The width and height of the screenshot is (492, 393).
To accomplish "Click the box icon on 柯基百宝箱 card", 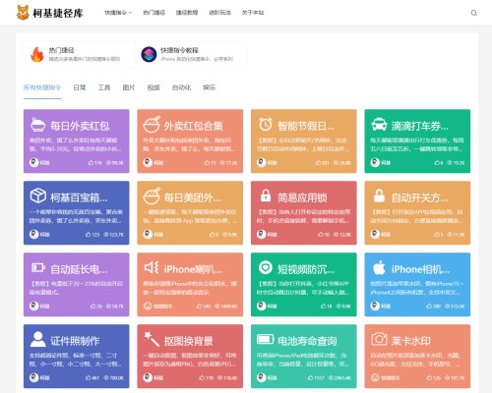I will [38, 196].
